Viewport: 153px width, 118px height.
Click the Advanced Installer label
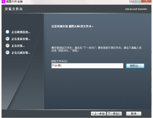click(136, 9)
